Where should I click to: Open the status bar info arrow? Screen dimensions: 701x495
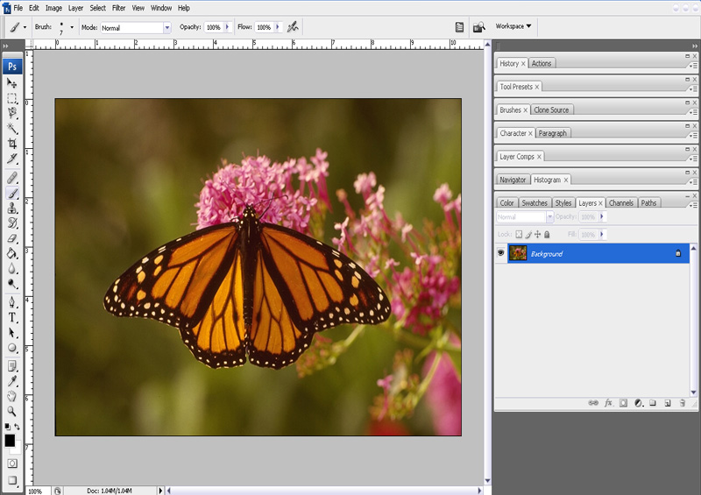[x=160, y=491]
